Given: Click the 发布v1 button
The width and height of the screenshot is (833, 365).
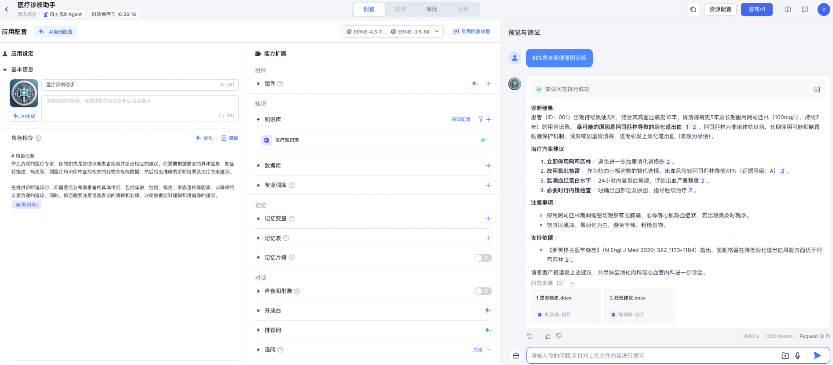Looking at the screenshot, I should (x=756, y=9).
